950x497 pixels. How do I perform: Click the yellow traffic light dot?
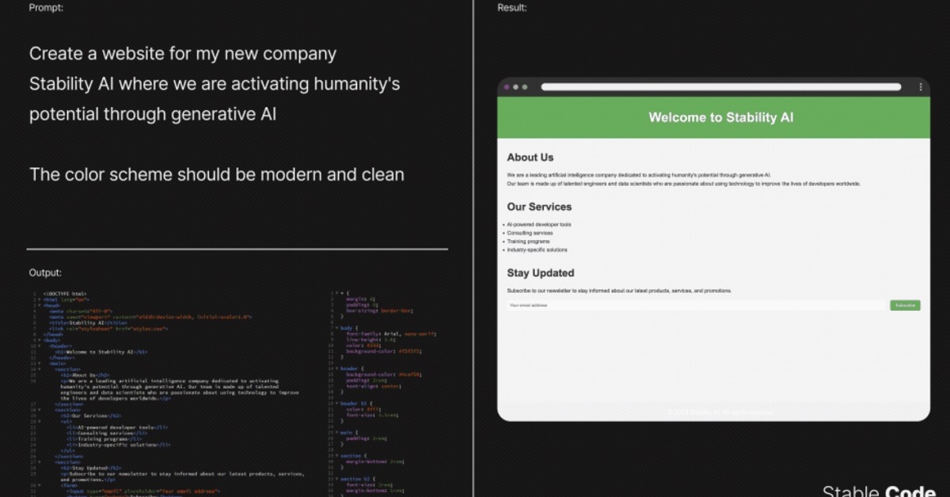pos(517,87)
